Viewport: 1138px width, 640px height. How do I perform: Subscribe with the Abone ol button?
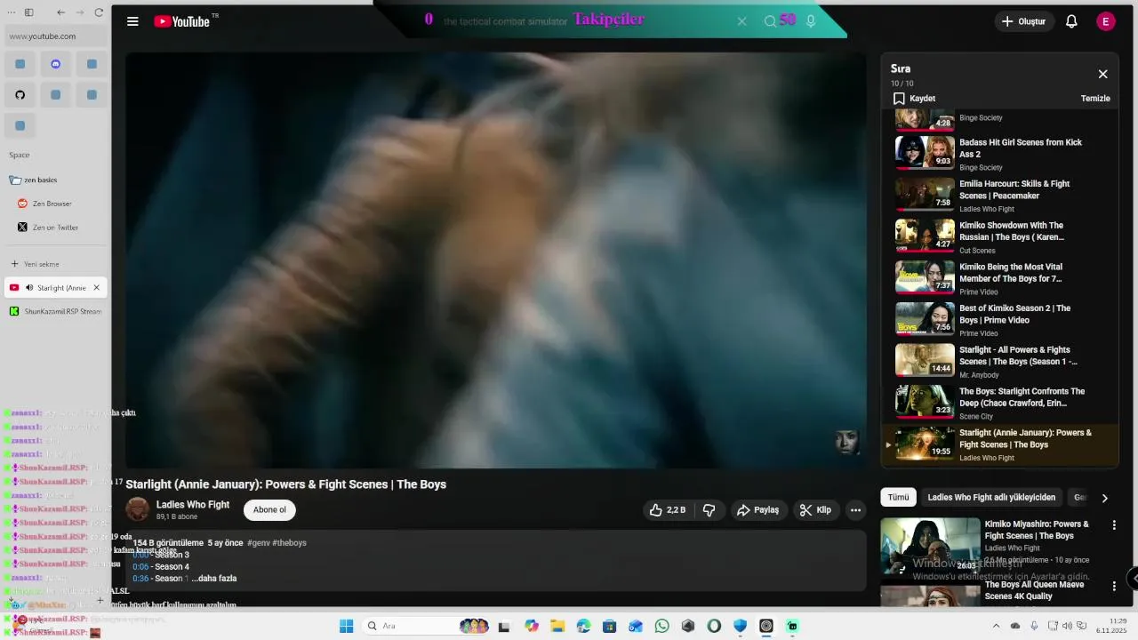(x=269, y=510)
